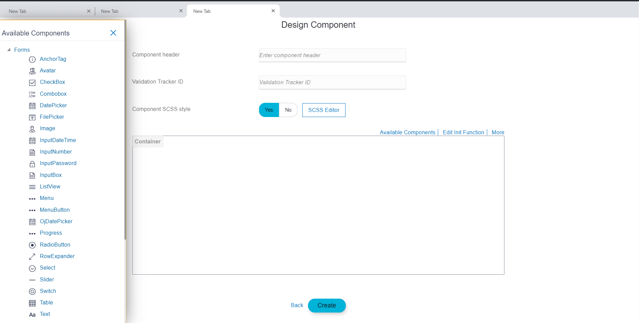Click the Text component icon
The height and width of the screenshot is (323, 639).
pyautogui.click(x=32, y=314)
